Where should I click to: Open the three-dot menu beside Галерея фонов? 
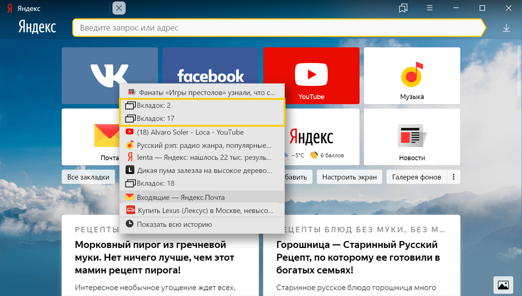click(454, 177)
